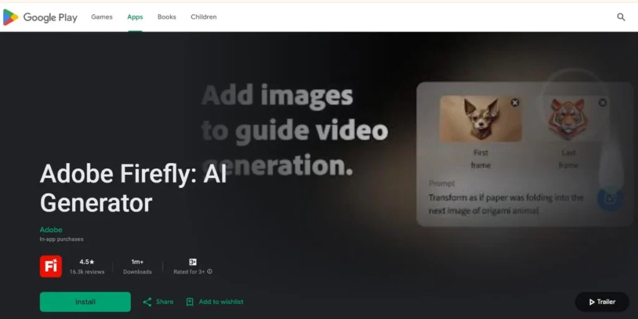Click the origami tiger last frame thumbnail
638x319 pixels.
pyautogui.click(x=568, y=118)
